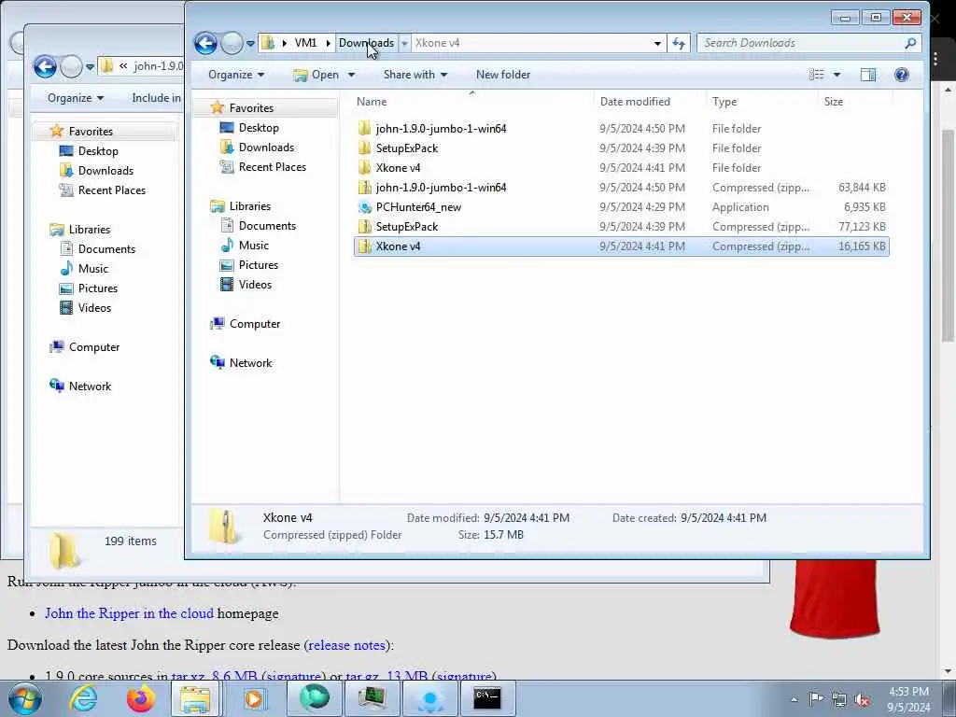
Task: Click VM1 in the address bar
Action: (x=305, y=43)
